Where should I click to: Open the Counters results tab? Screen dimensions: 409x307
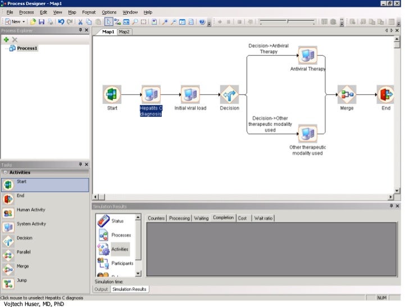point(156,218)
